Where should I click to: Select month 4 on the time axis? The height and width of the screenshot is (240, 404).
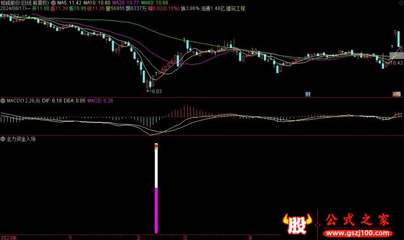coord(250,237)
